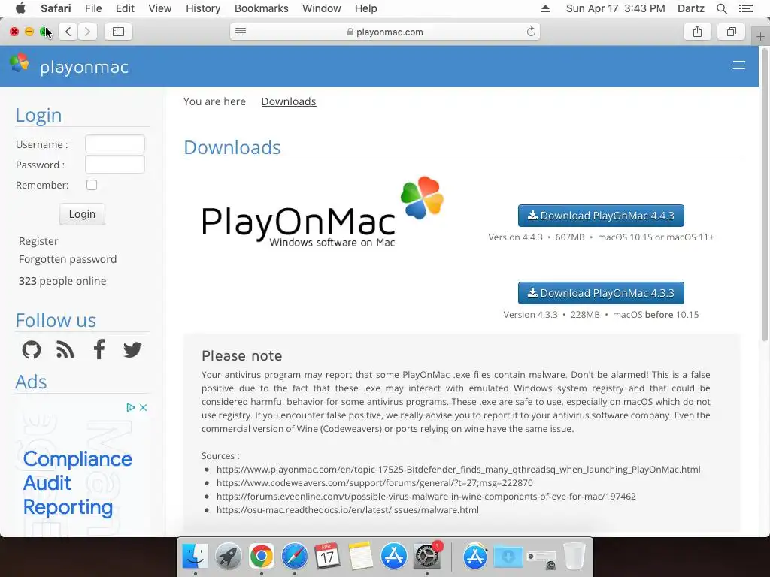Viewport: 770px width, 577px height.
Task: Click the codeweavers.com source URL
Action: pos(374,483)
